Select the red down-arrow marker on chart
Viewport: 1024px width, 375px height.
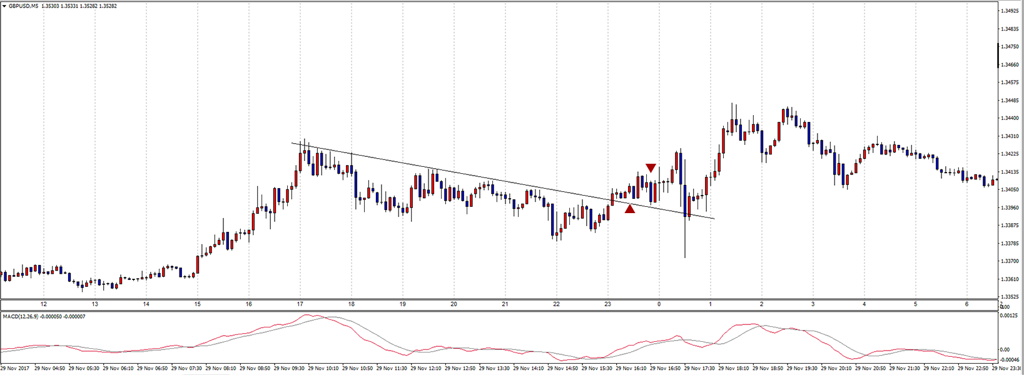click(x=651, y=168)
